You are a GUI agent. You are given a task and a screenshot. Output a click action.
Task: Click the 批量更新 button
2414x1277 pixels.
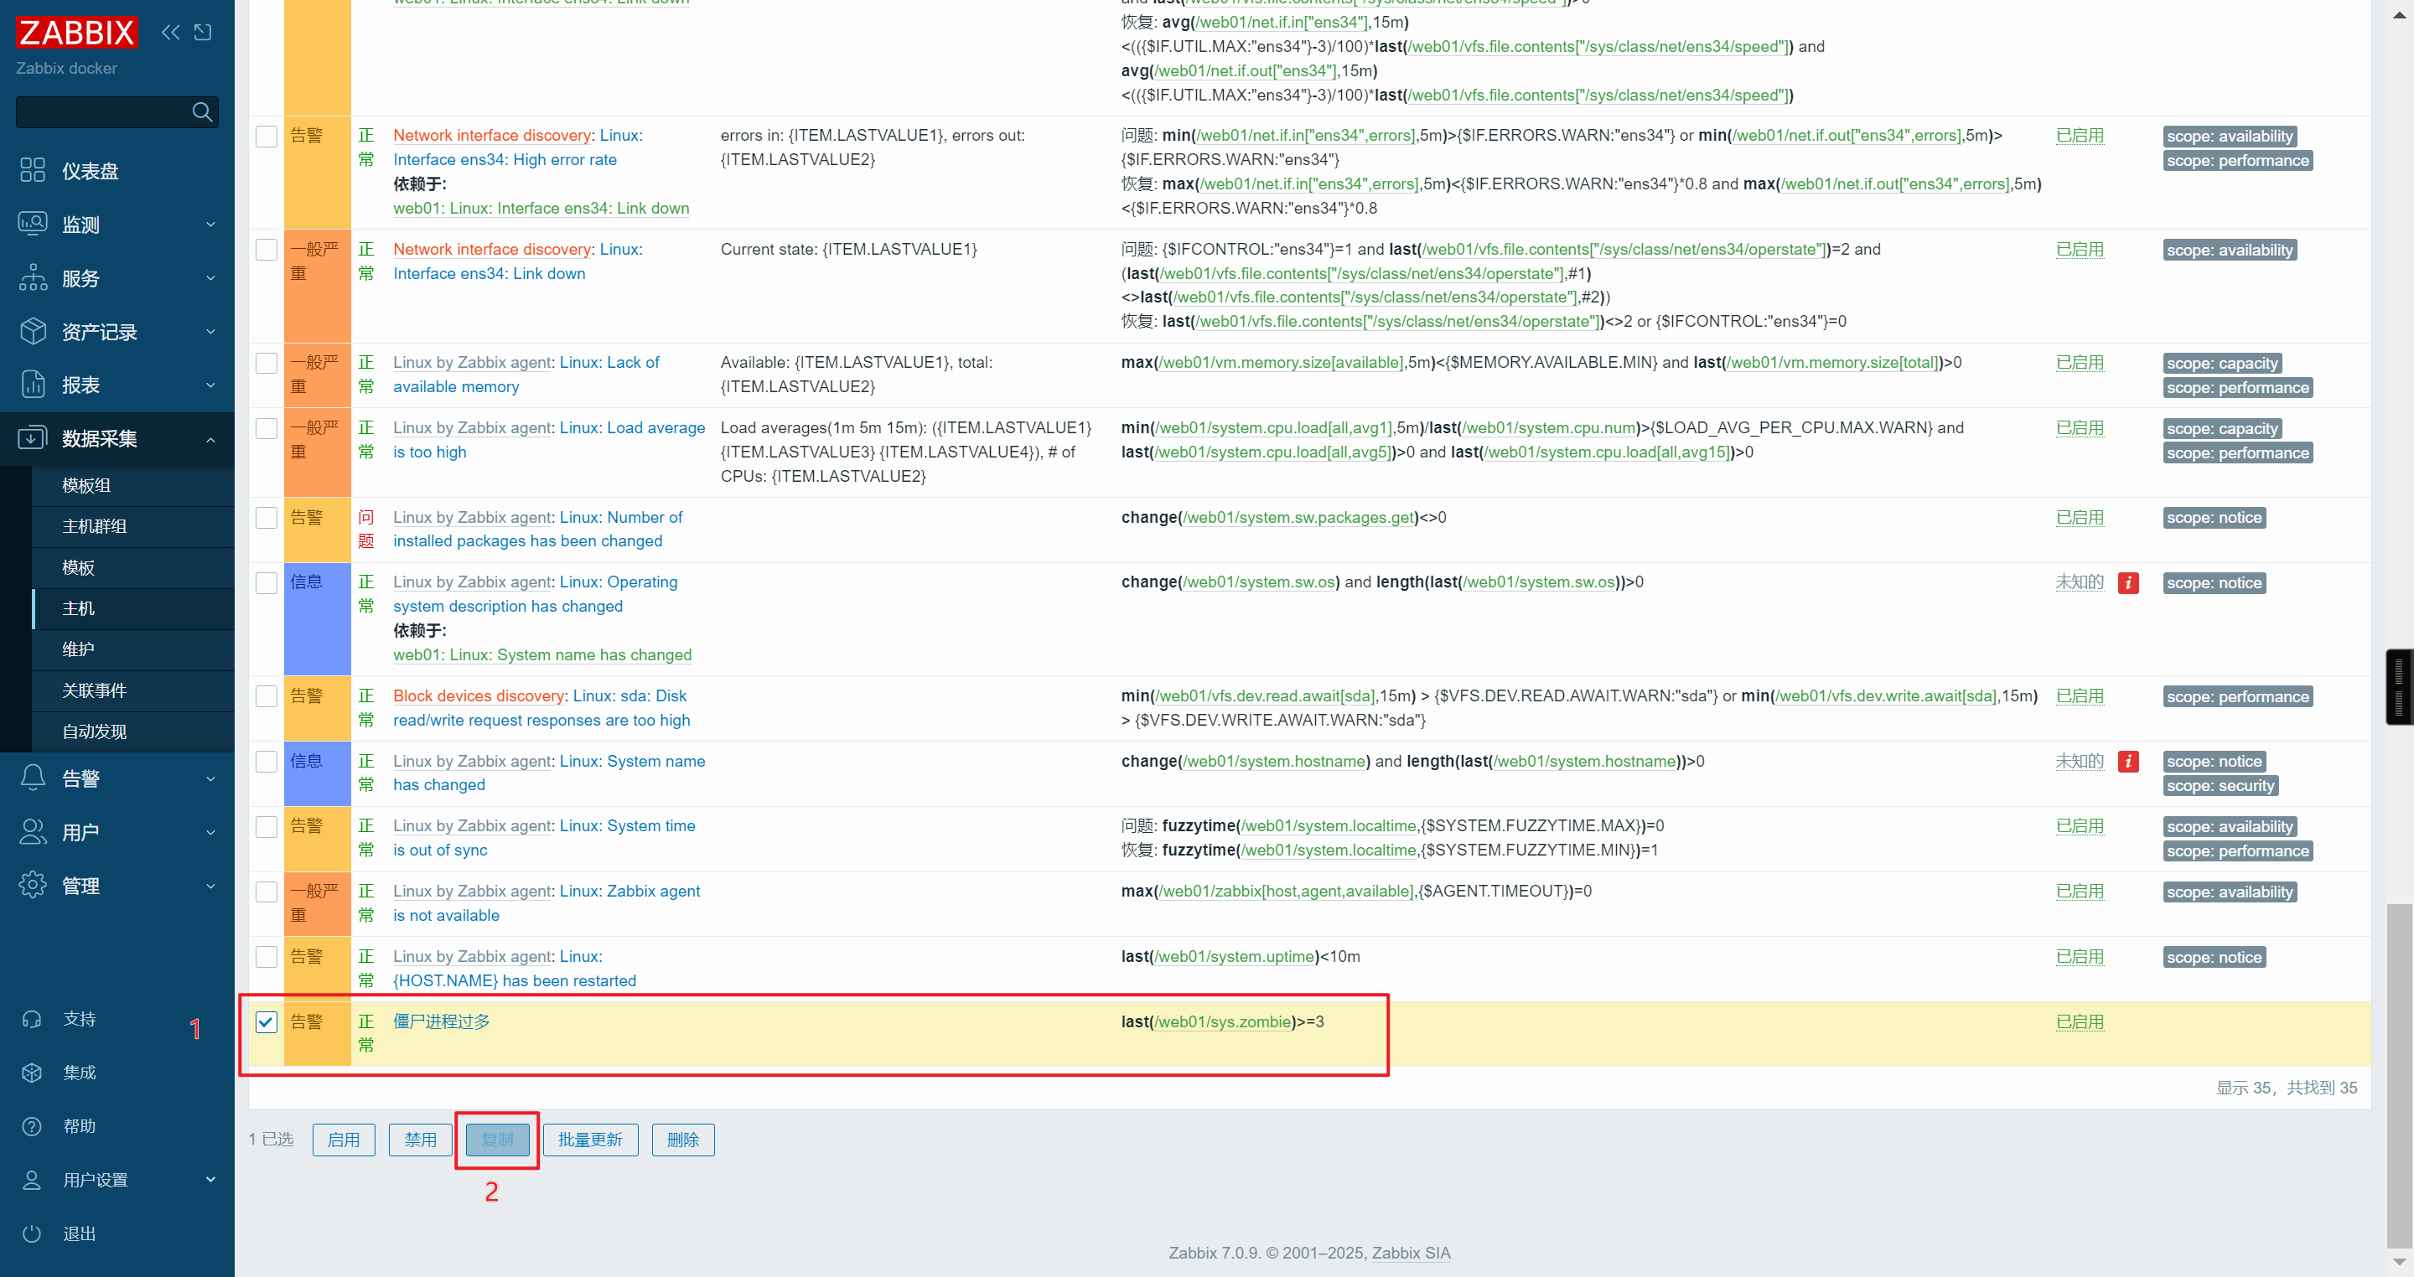(x=590, y=1140)
